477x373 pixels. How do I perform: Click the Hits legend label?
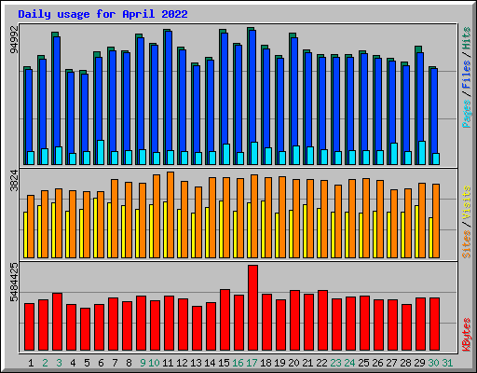pyautogui.click(x=467, y=38)
